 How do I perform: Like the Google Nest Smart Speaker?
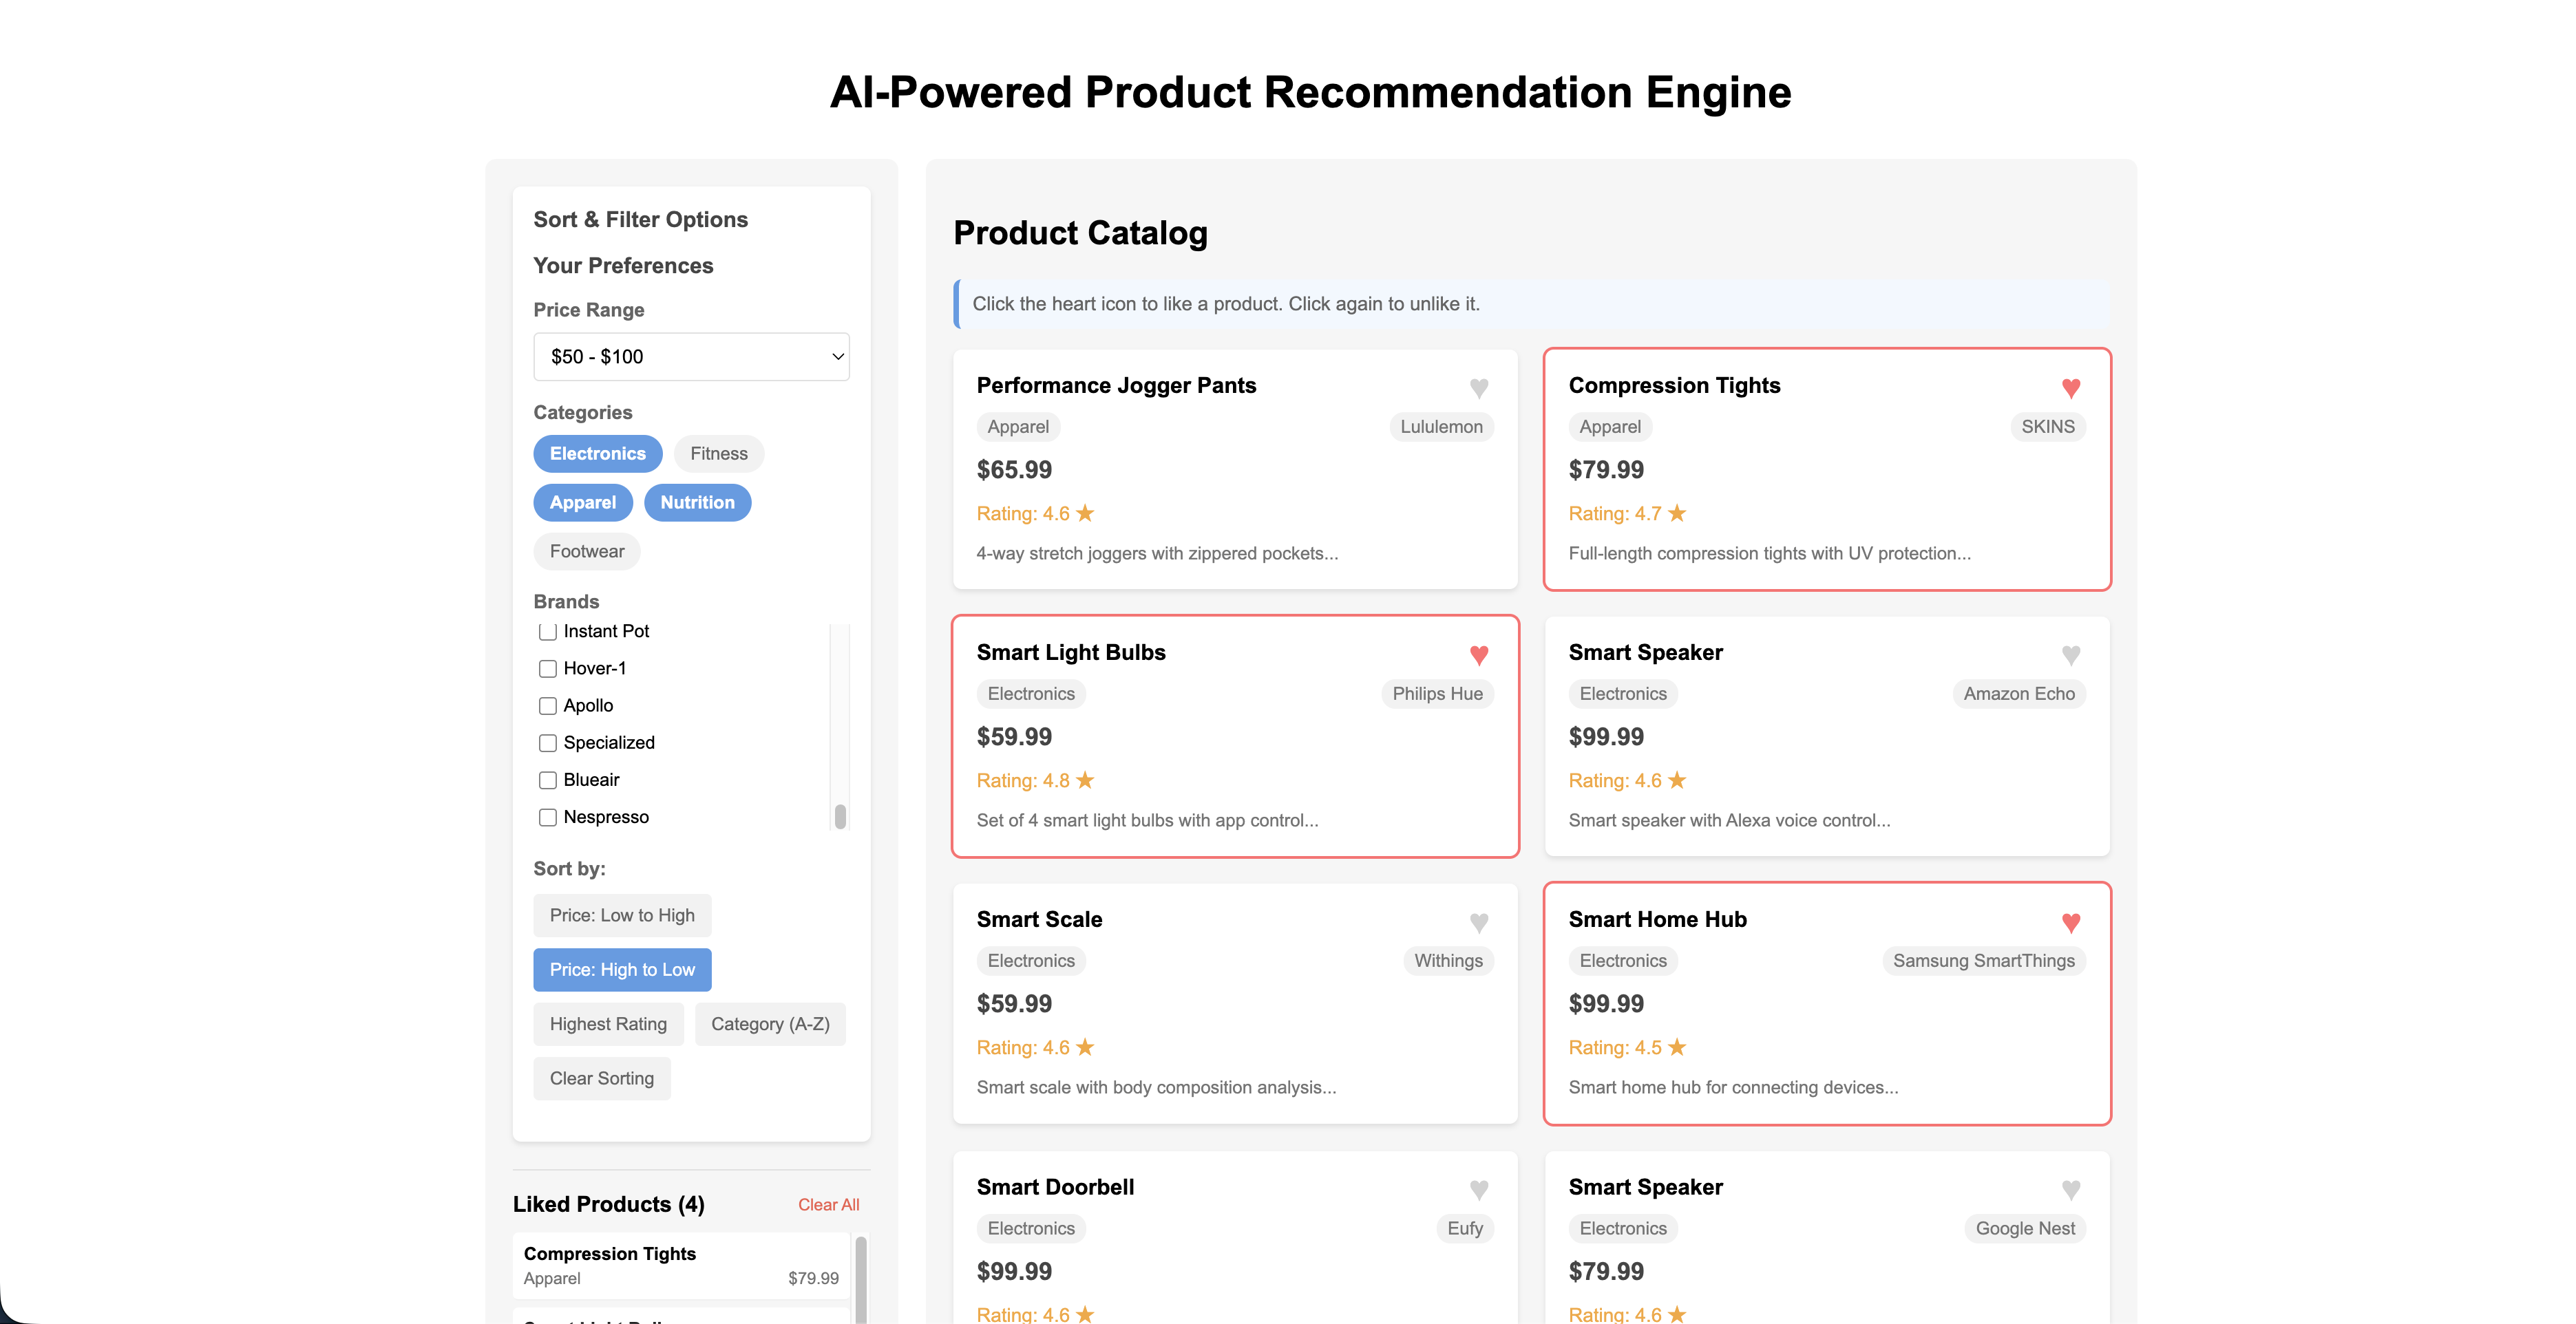[x=2071, y=1189]
